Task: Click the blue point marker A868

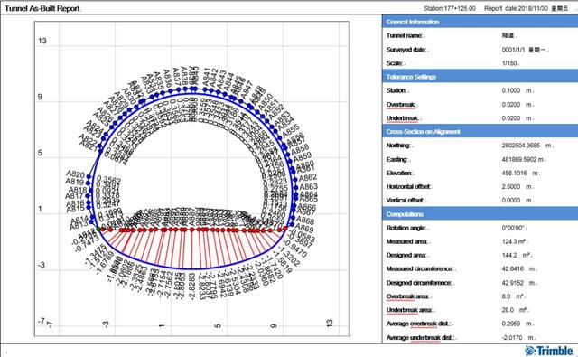Action: coord(293,219)
